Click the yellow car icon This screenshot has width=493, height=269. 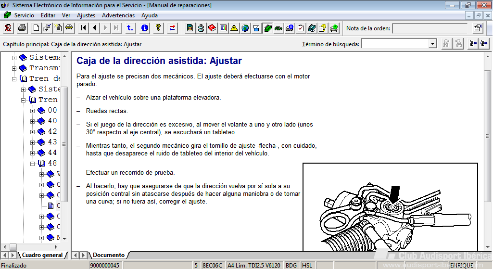point(69,28)
